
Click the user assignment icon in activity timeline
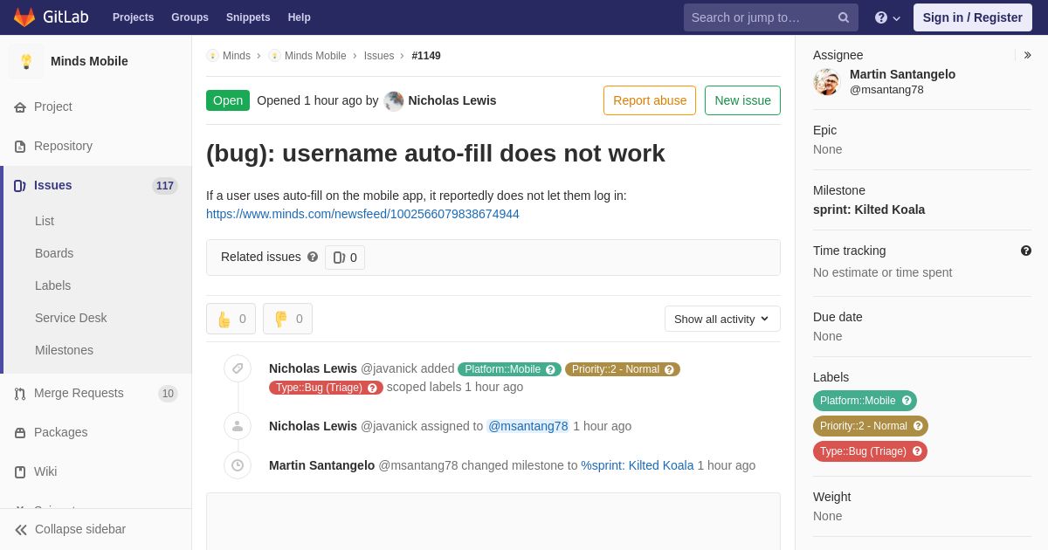coord(238,426)
